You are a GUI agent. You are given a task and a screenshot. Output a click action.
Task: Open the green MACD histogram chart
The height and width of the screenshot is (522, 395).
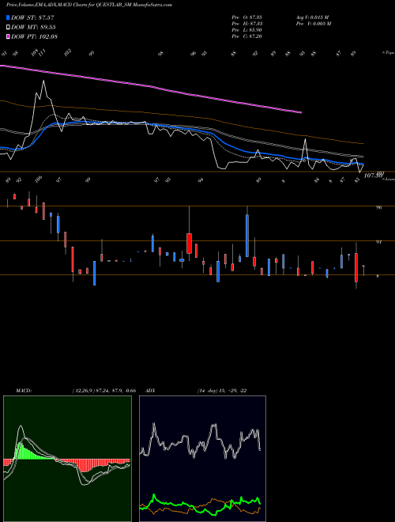tap(67, 459)
